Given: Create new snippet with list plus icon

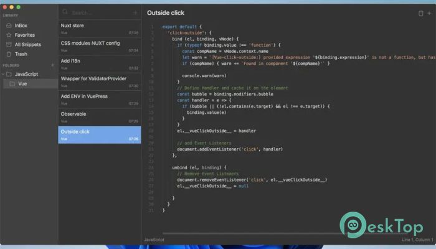Looking at the screenshot, I should point(135,13).
